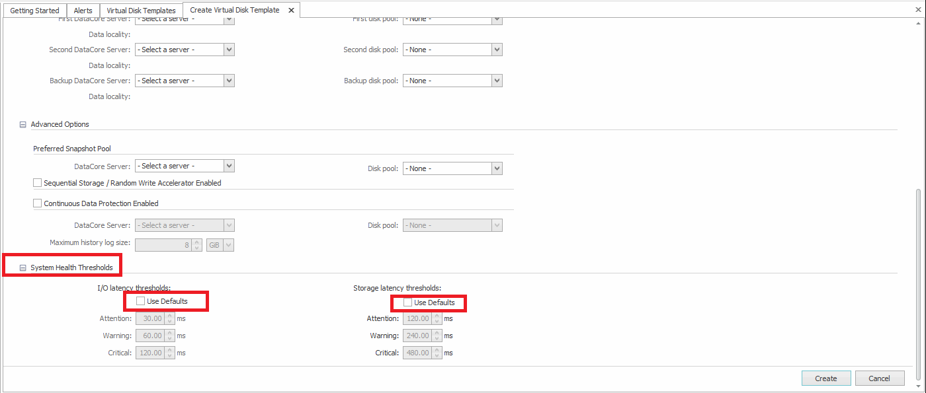This screenshot has height=393, width=926.
Task: Open the Virtual Disk Templates tab
Action: coord(141,11)
